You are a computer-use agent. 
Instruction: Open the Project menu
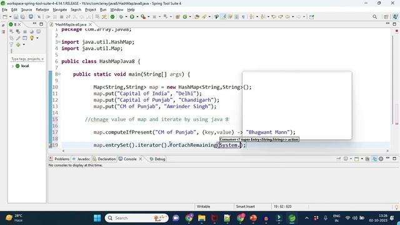90,10
